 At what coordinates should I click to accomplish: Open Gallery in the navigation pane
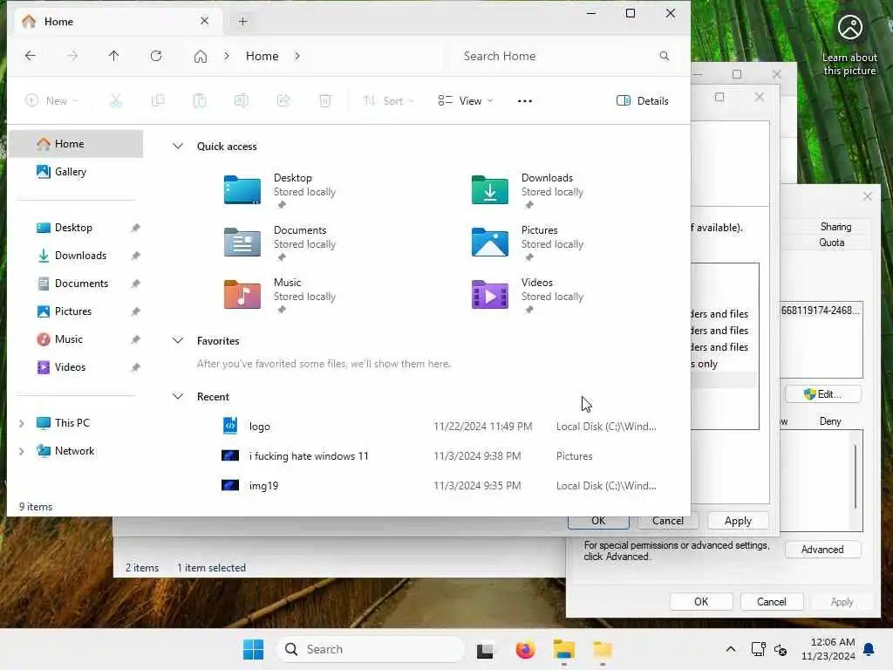click(76, 172)
